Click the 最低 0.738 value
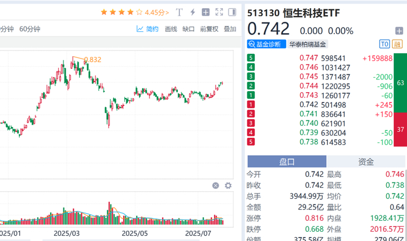407x241 pixels. [x=395, y=185]
